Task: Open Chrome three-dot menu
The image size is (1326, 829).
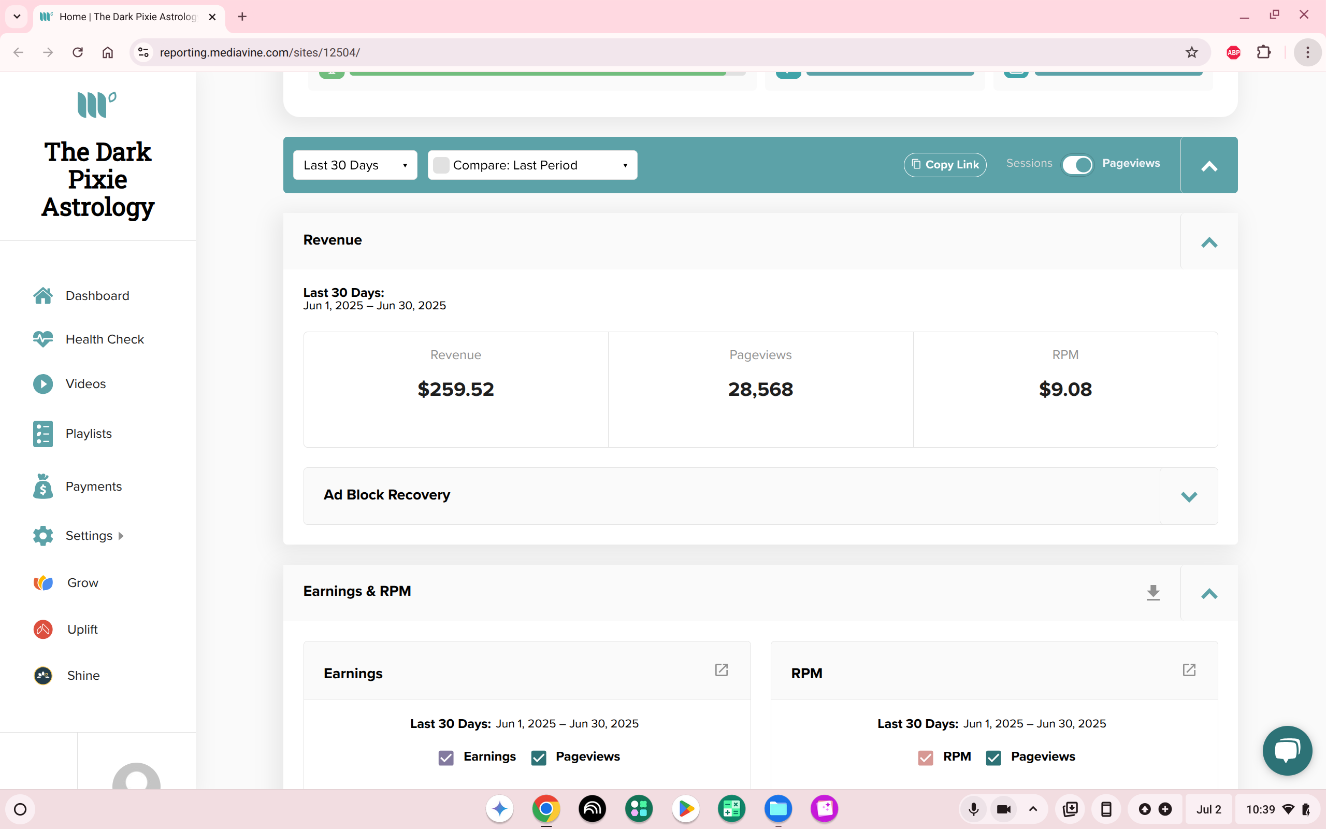Action: point(1307,53)
